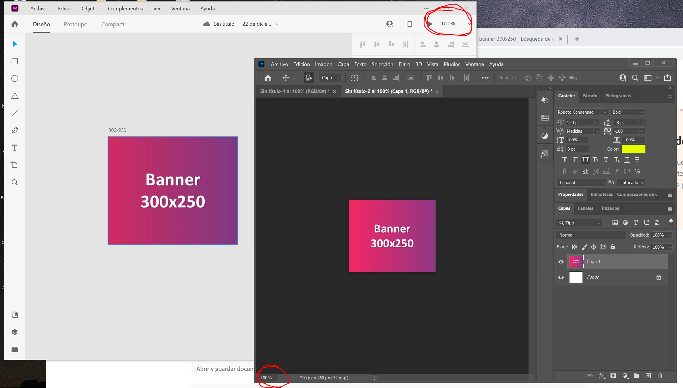Viewport: 683px width, 388px height.
Task: Open the Filtro menu in Photoshop
Action: pos(404,64)
